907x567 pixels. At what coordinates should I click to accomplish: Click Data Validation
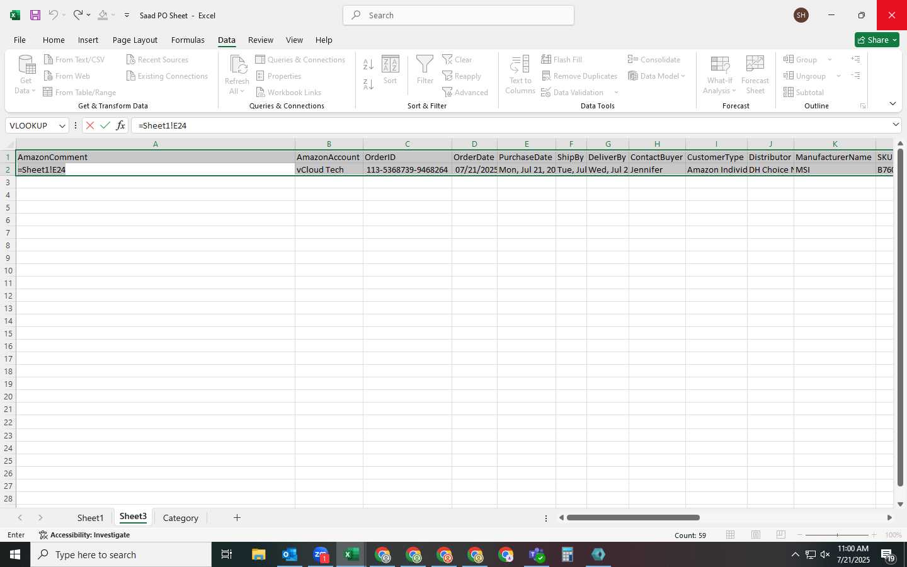(573, 92)
